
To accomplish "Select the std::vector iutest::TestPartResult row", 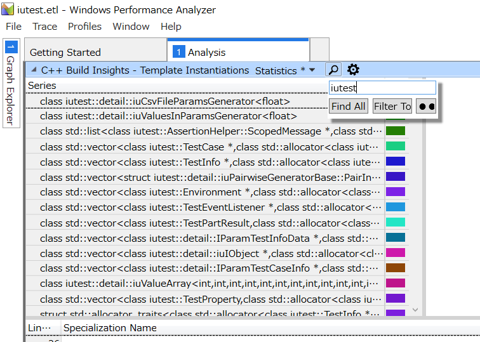I will [x=205, y=222].
